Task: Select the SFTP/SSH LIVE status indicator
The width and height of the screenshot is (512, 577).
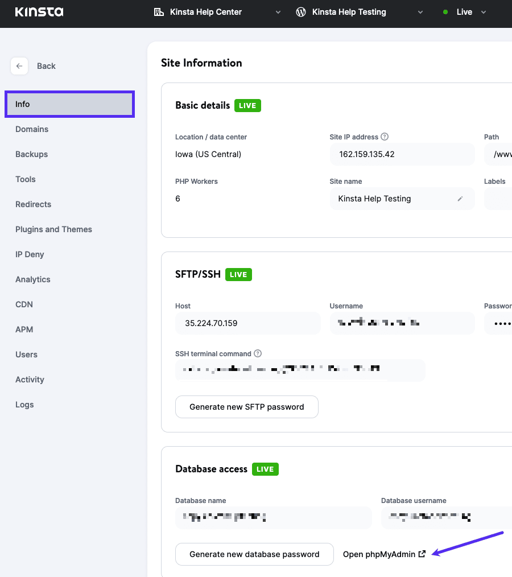Action: pyautogui.click(x=238, y=274)
